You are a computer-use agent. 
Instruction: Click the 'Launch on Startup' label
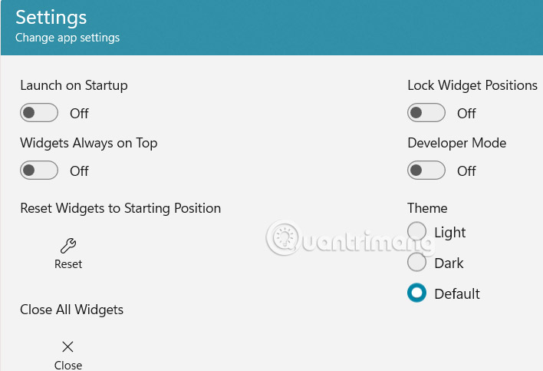click(x=74, y=85)
